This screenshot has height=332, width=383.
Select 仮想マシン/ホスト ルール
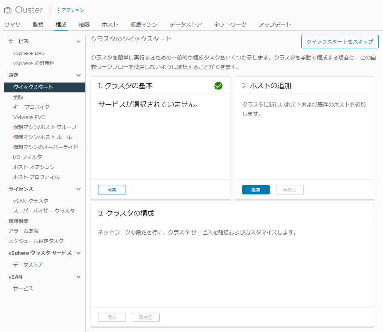pos(42,137)
